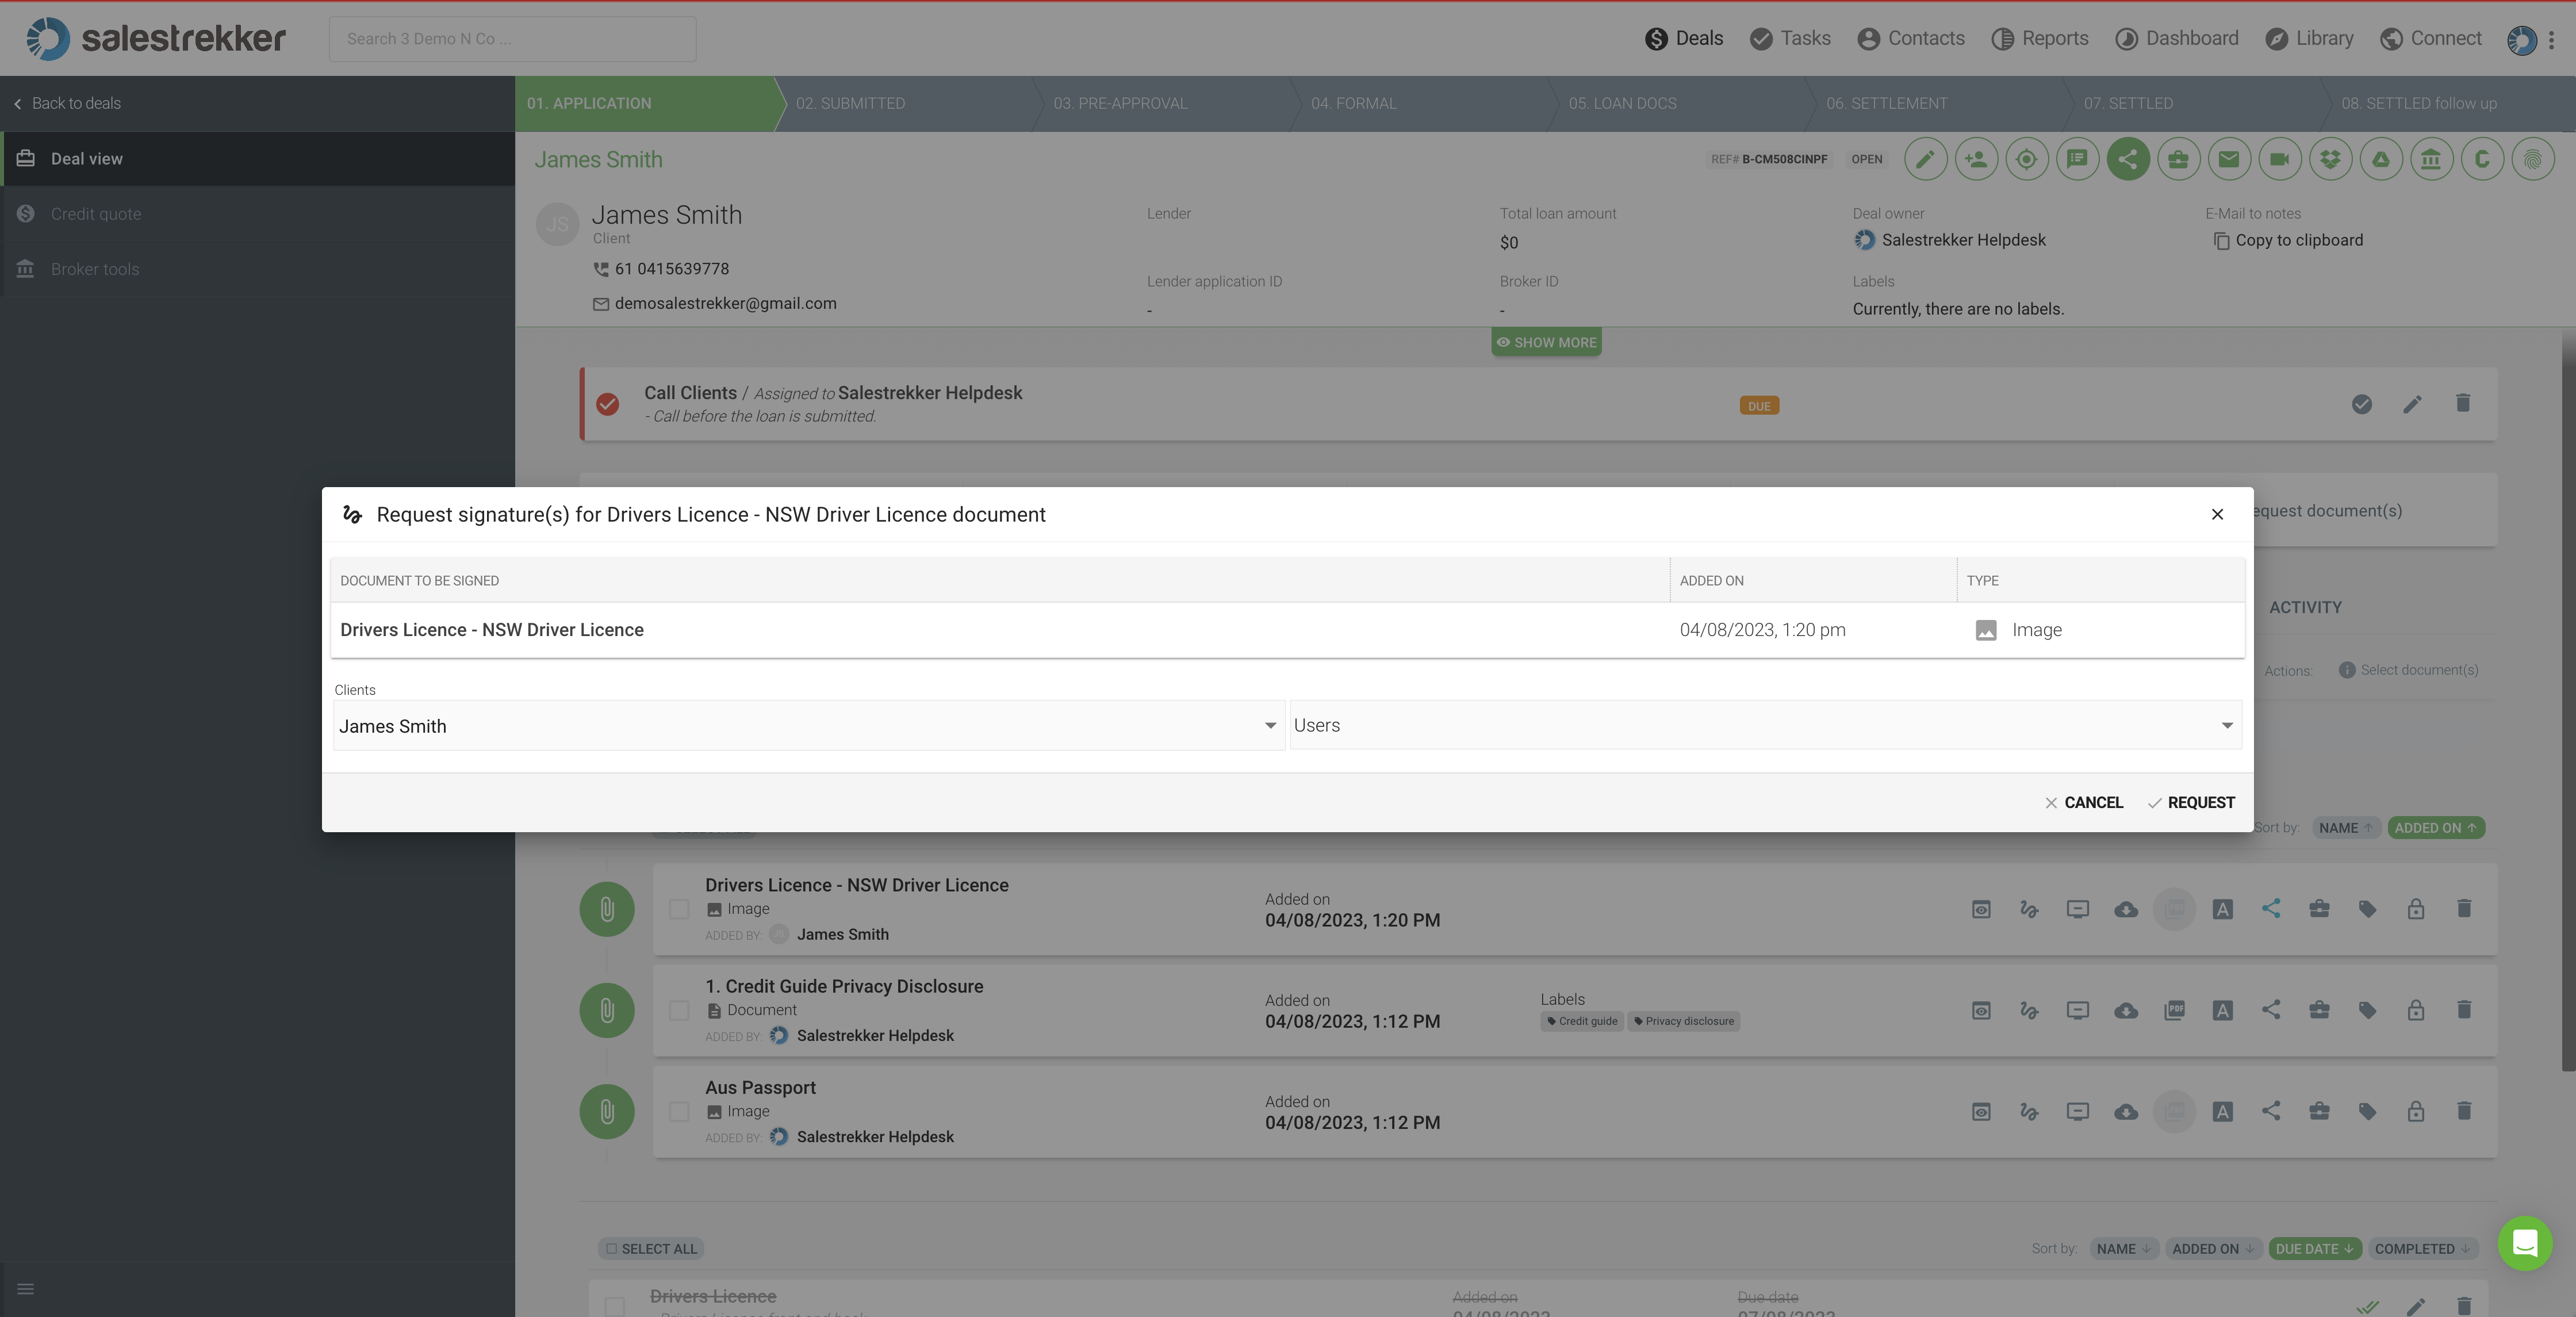The width and height of the screenshot is (2576, 1317).
Task: Toggle SELECT ALL checkbox
Action: [651, 1249]
